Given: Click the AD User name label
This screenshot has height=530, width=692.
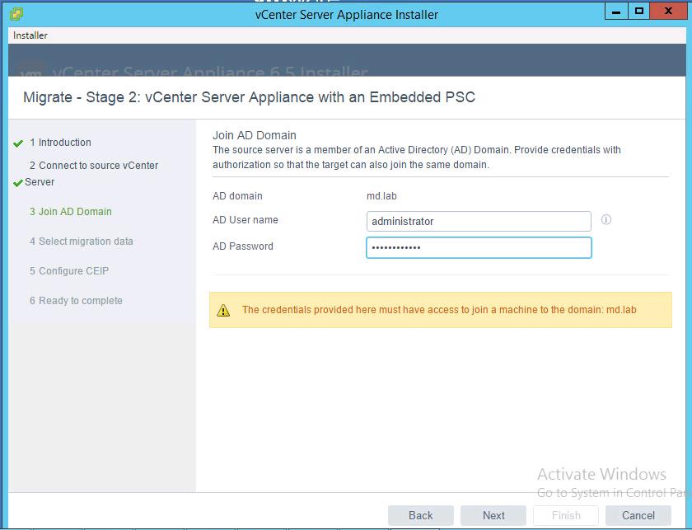Looking at the screenshot, I should click(245, 219).
